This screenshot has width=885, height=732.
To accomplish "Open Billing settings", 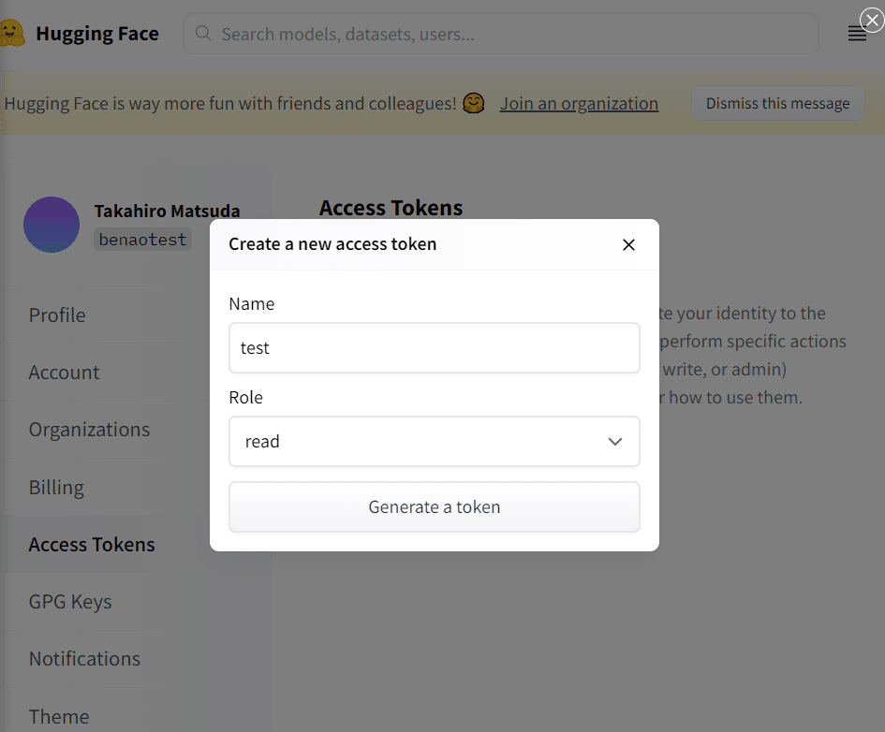I will [56, 488].
